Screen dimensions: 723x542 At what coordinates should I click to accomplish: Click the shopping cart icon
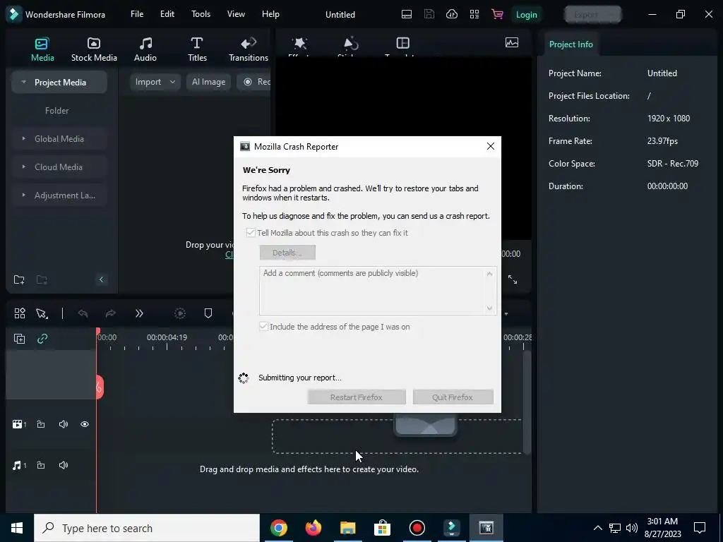click(497, 14)
